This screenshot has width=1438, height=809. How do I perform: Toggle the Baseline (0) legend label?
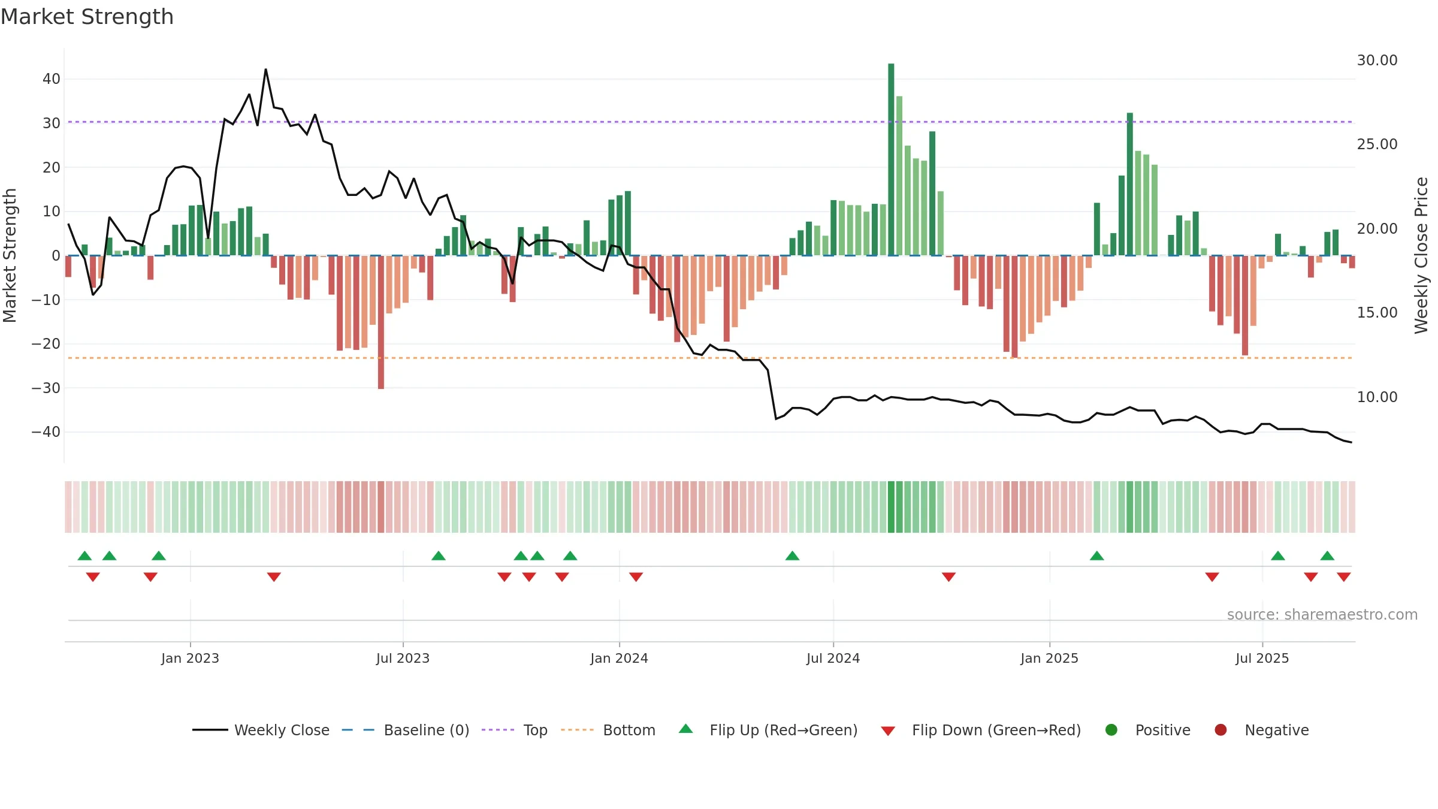click(427, 730)
